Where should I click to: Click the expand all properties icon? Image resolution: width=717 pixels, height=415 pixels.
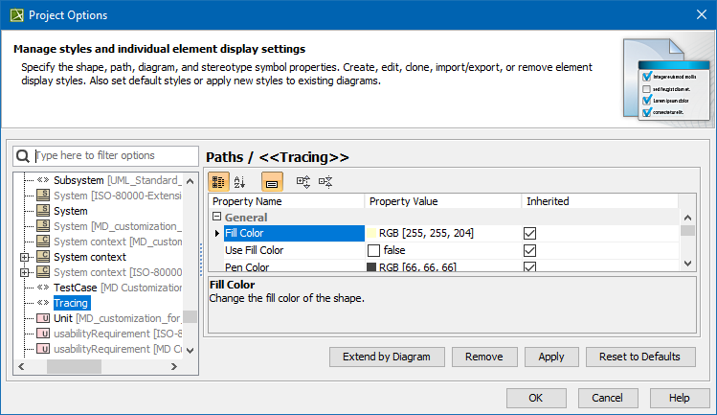pos(304,180)
